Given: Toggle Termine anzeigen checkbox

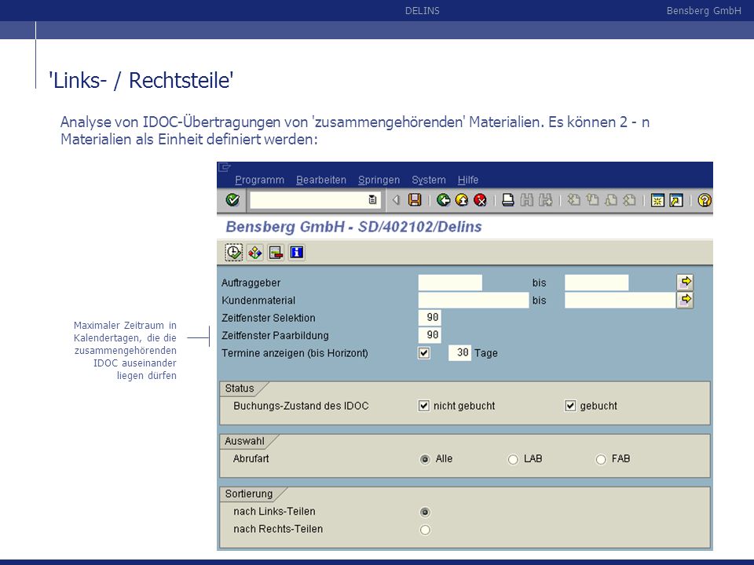Looking at the screenshot, I should tap(423, 353).
